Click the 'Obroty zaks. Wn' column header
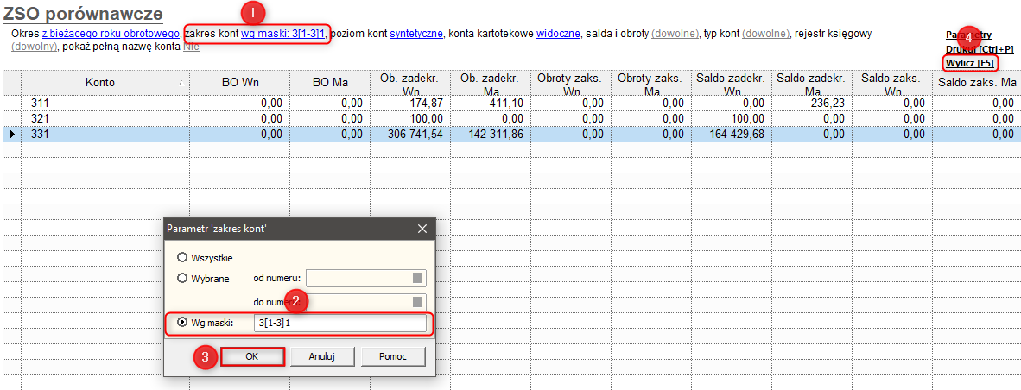The width and height of the screenshot is (1021, 390). [x=572, y=83]
